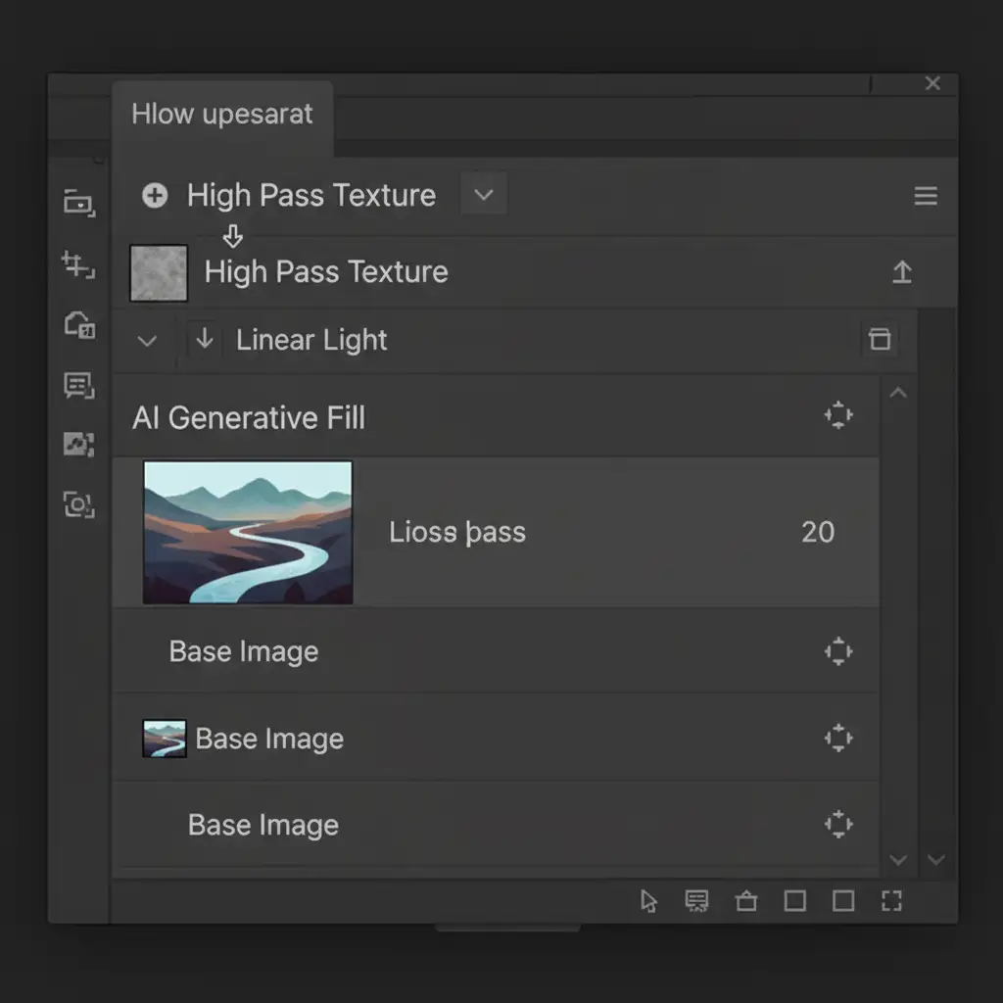Click the scroll down chevron at list bottom
Viewport: 1003px width, 1003px height.
pyautogui.click(x=898, y=860)
